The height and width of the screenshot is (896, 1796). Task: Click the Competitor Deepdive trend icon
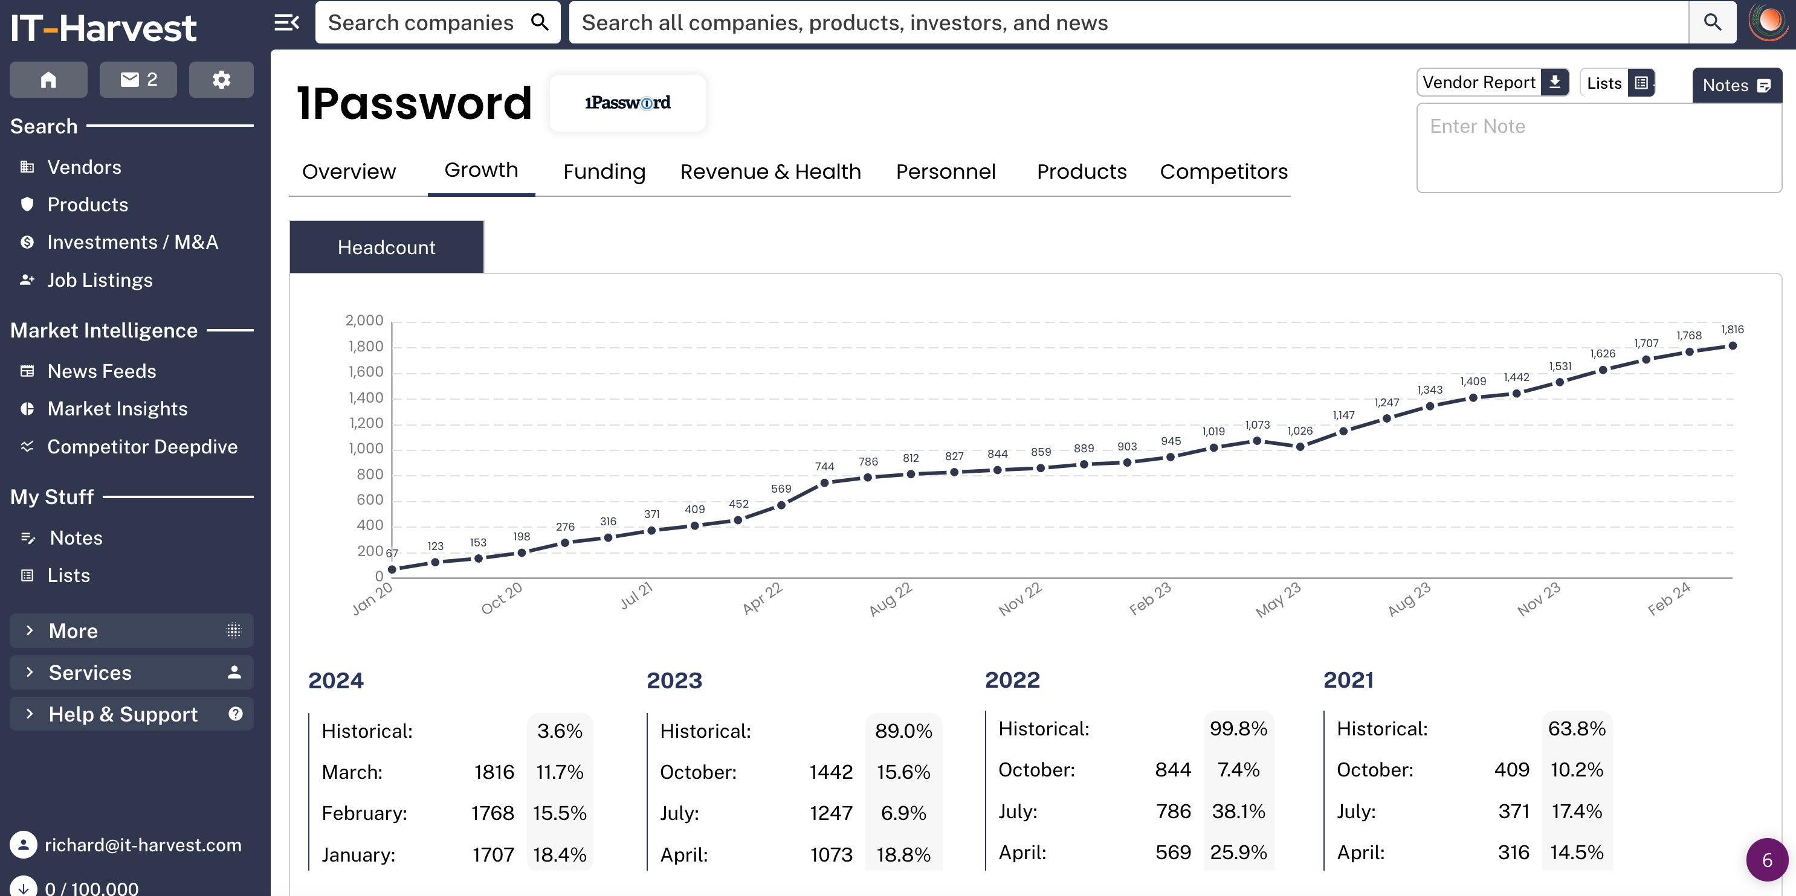click(27, 446)
